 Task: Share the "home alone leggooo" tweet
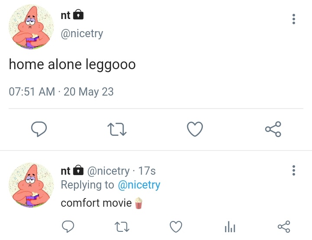pos(273,129)
